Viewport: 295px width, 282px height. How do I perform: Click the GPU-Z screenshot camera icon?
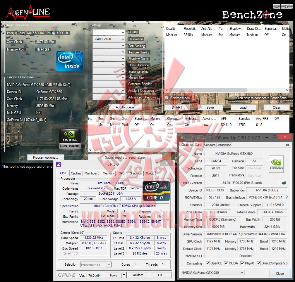287,145
